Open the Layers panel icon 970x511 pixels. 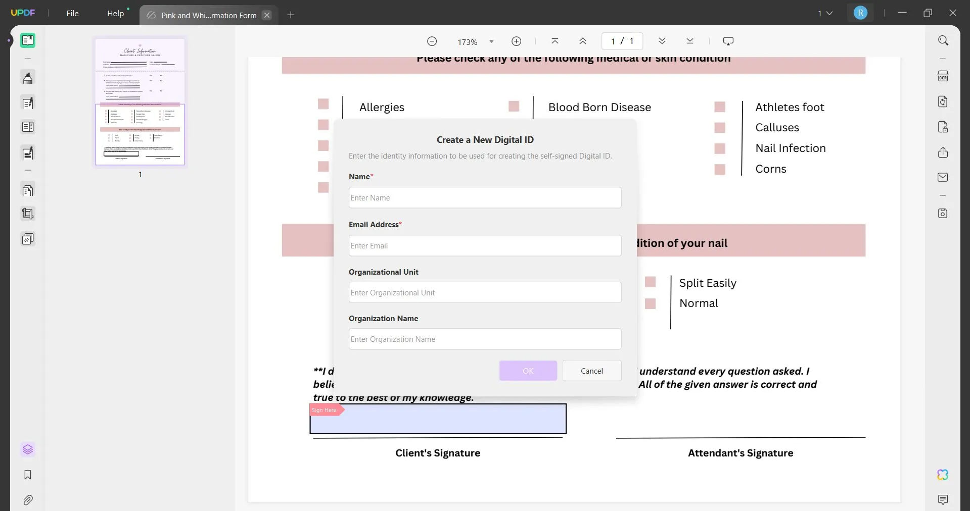point(28,449)
